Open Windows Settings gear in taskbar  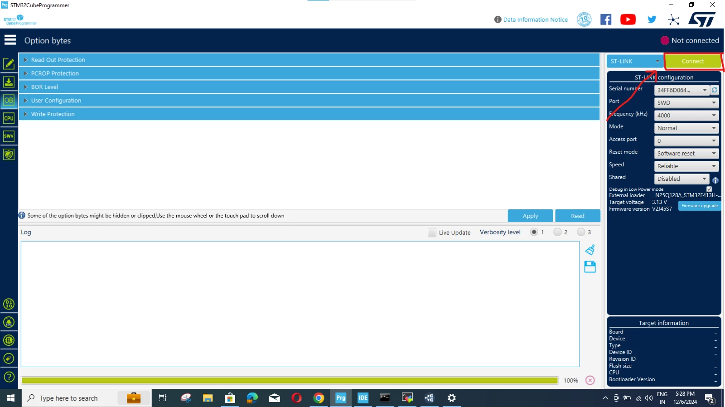451,398
